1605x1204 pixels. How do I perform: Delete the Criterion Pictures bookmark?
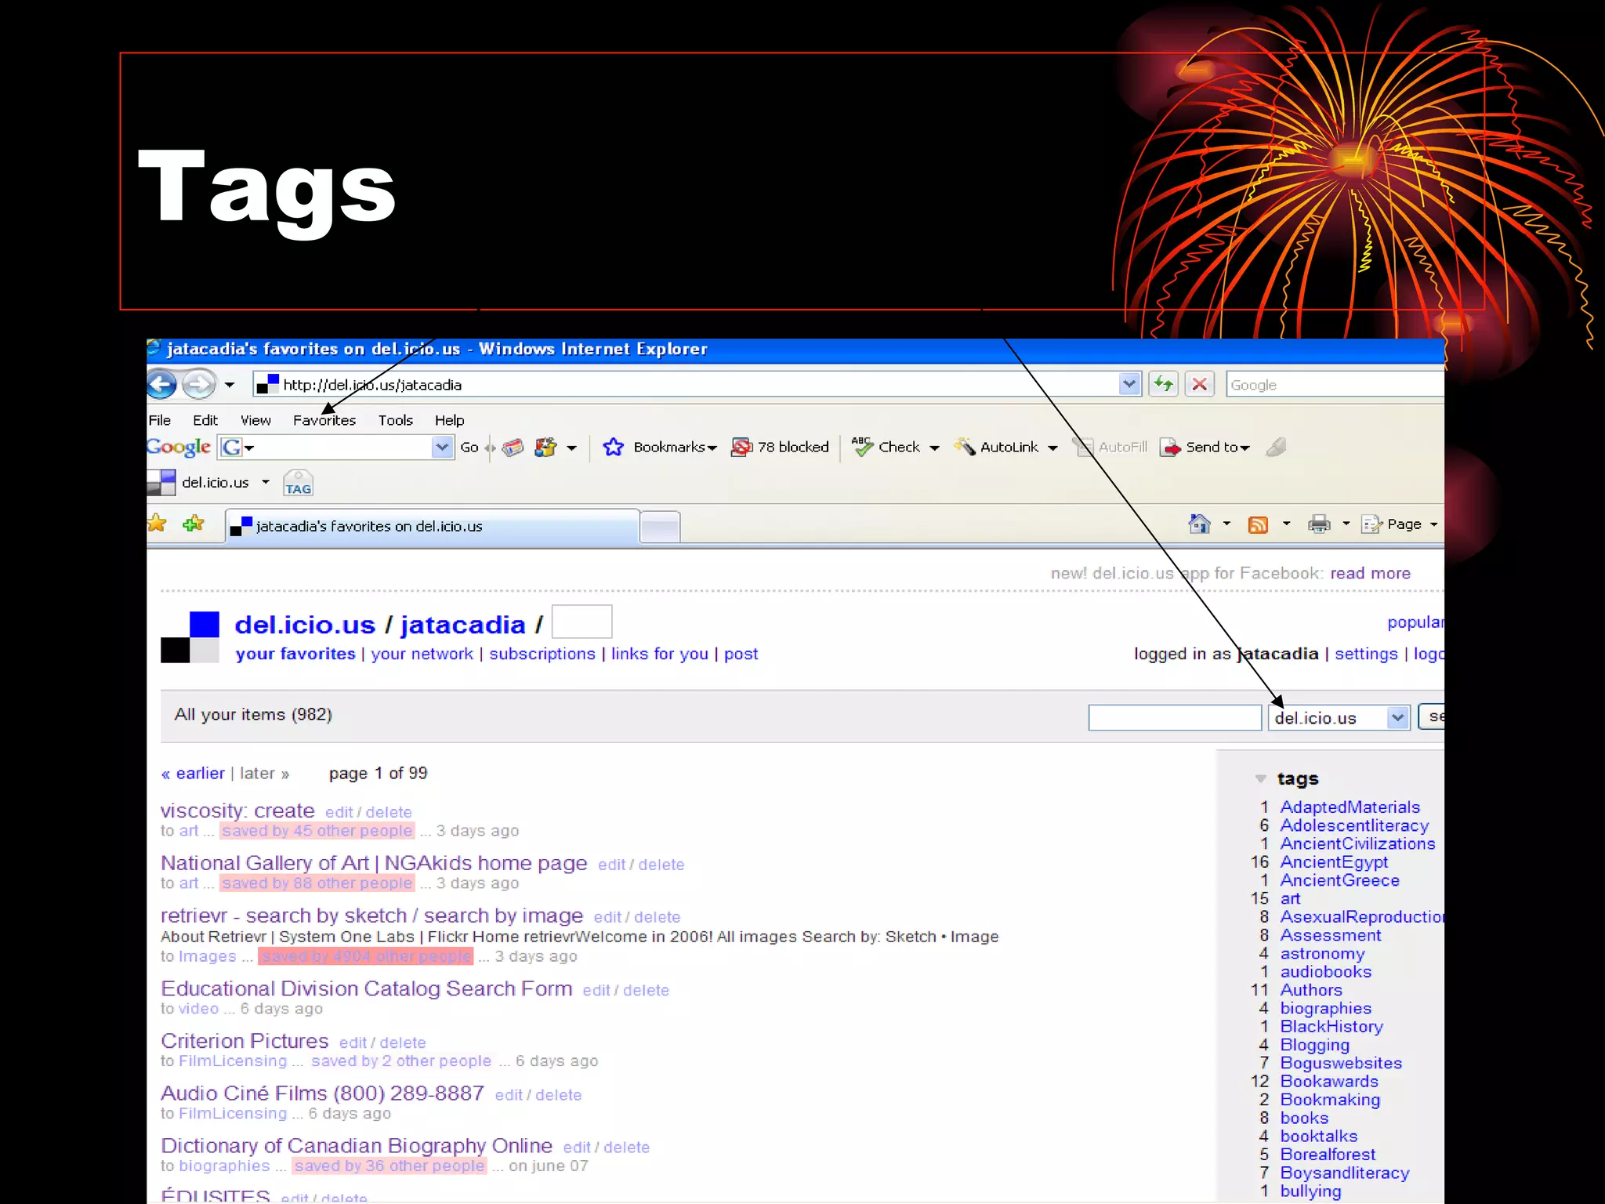403,1043
